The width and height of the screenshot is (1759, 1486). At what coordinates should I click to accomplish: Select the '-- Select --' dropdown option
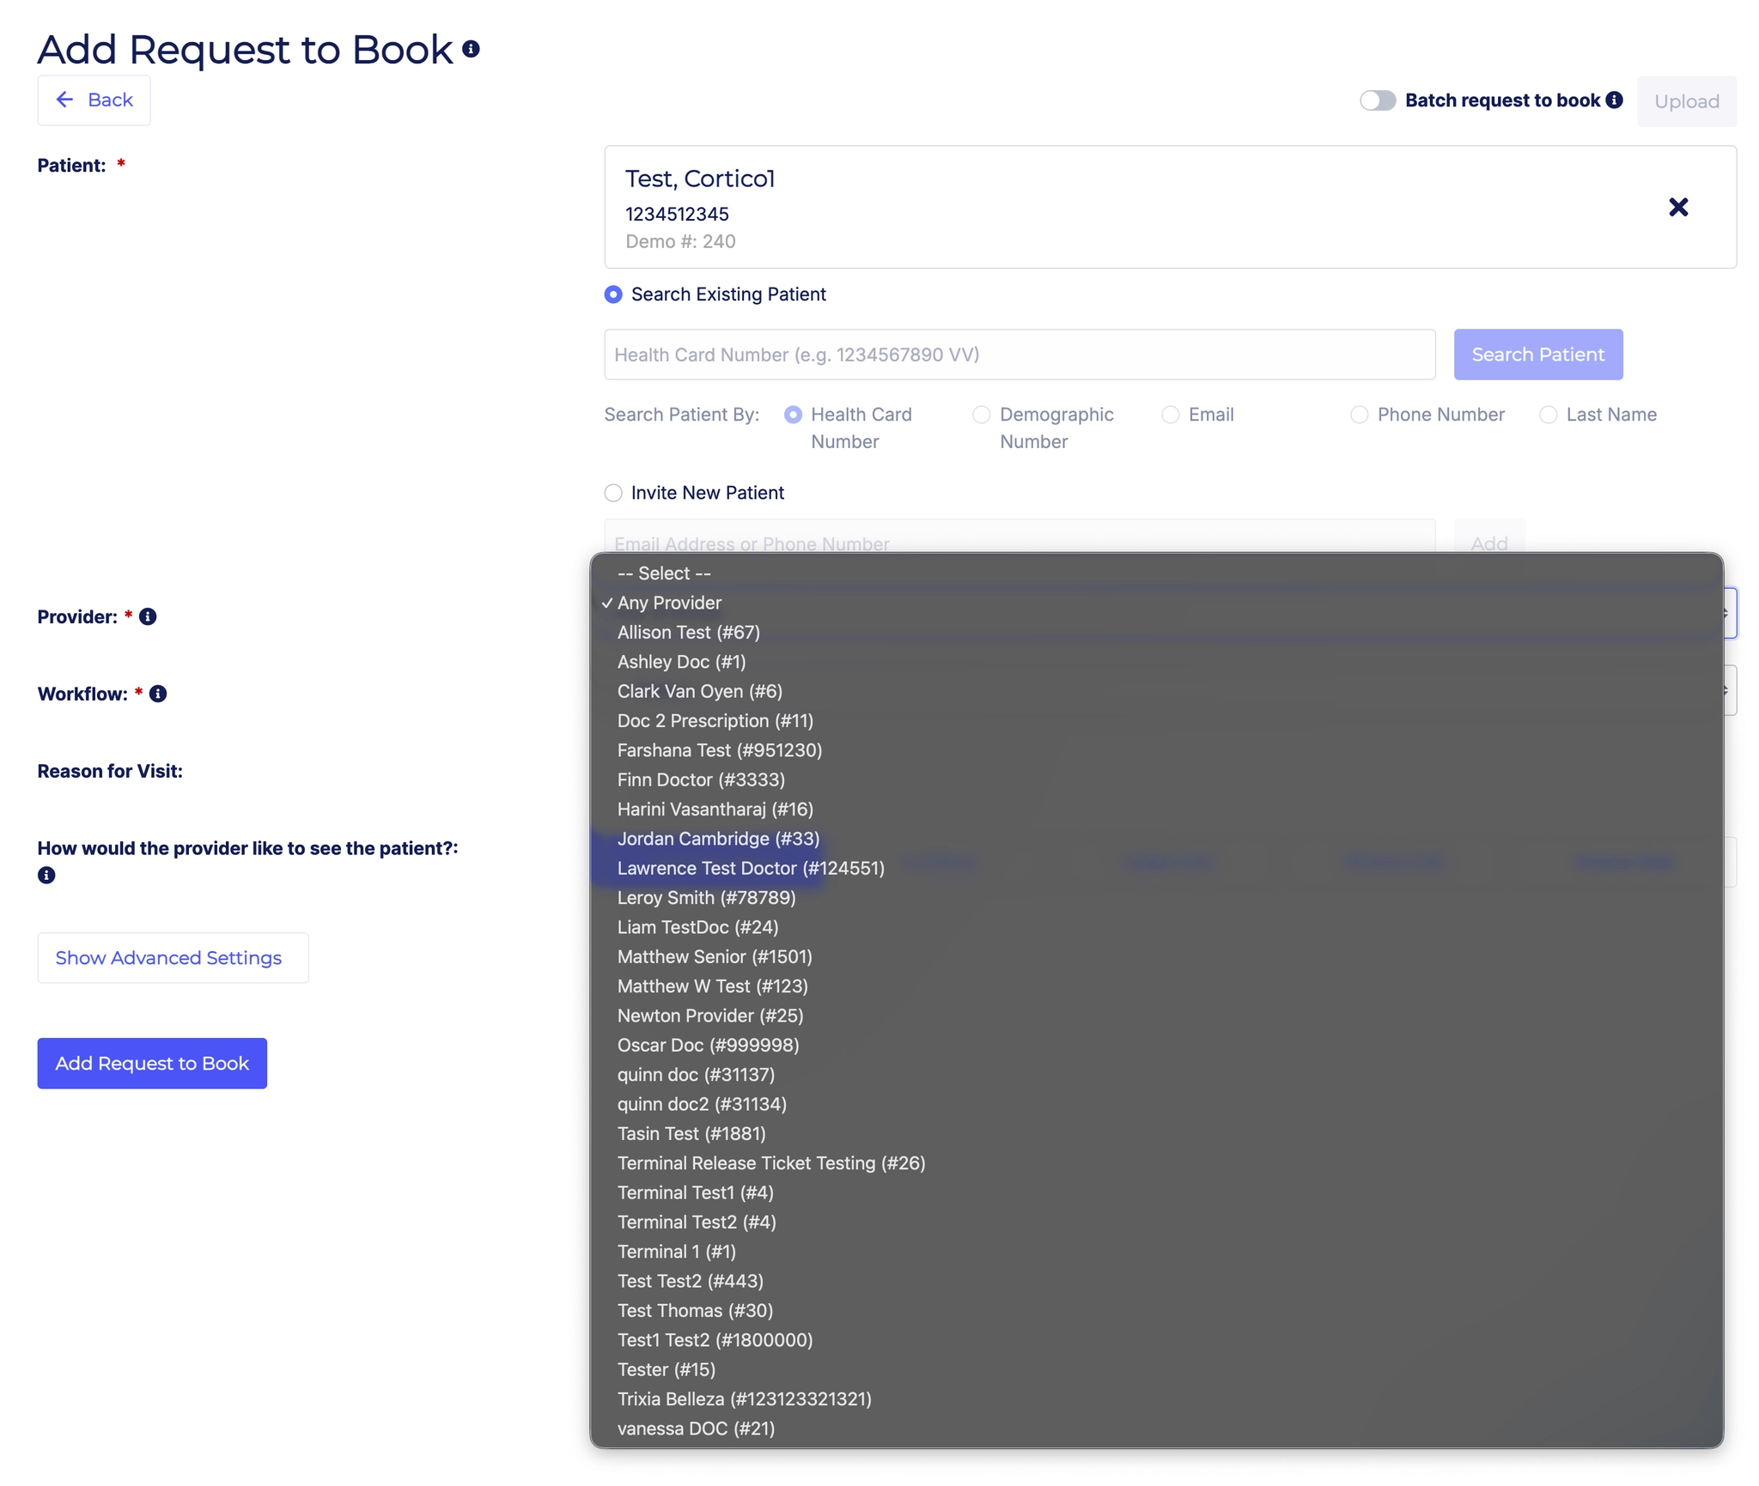click(1156, 573)
